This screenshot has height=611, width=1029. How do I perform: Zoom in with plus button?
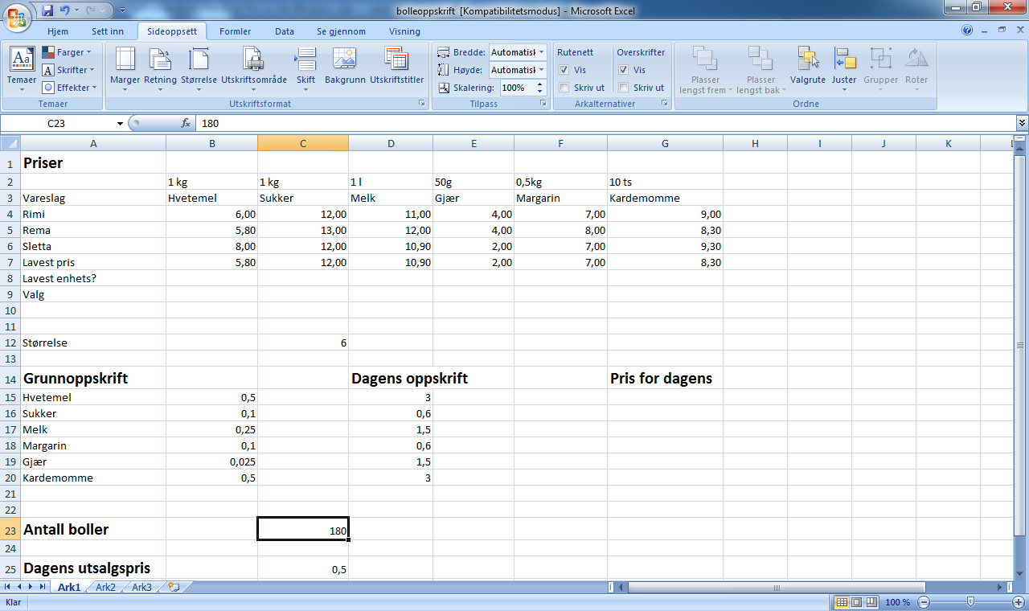pos(1019,602)
